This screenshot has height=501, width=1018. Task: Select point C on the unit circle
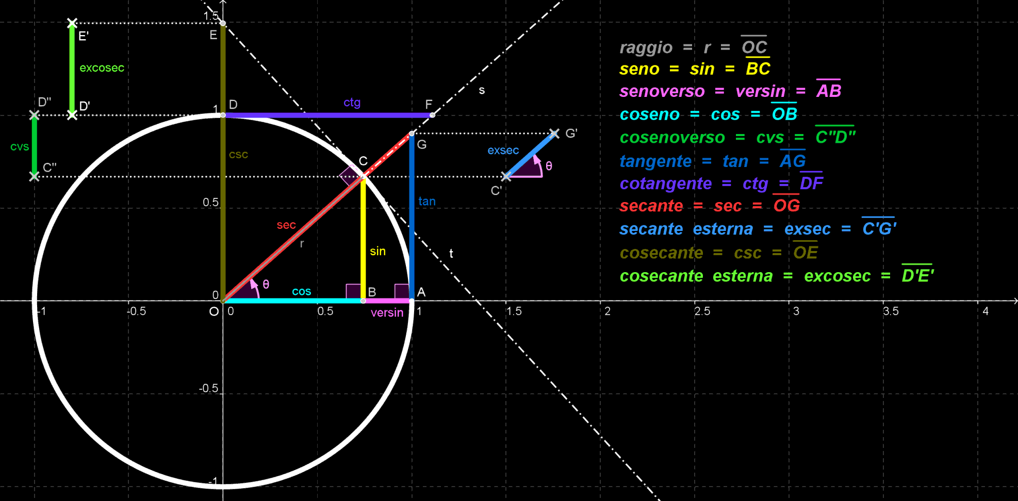[x=363, y=177]
